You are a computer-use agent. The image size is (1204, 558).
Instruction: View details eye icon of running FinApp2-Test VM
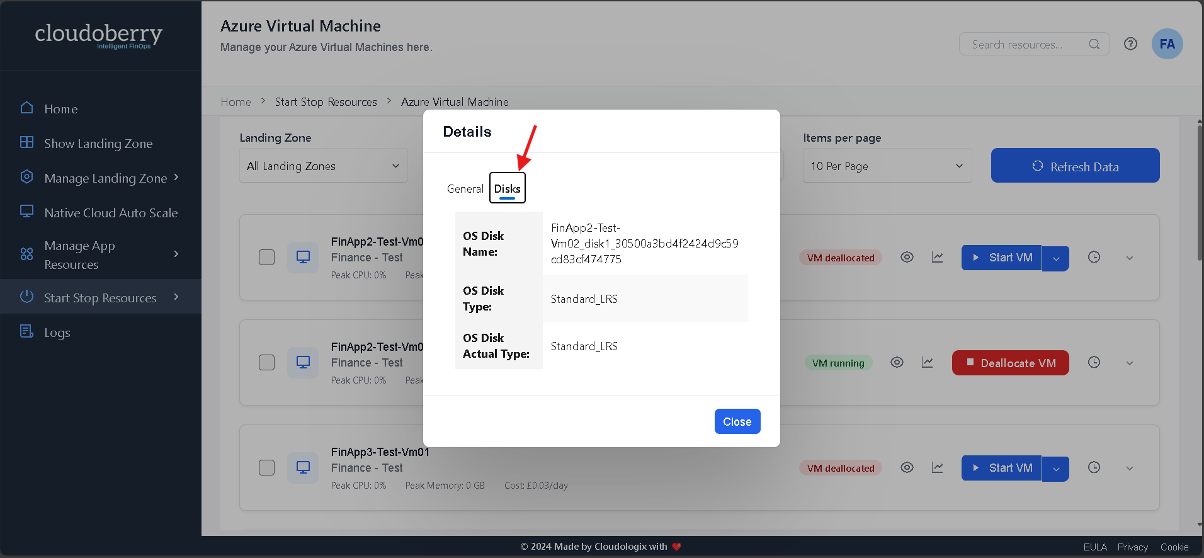pos(897,363)
